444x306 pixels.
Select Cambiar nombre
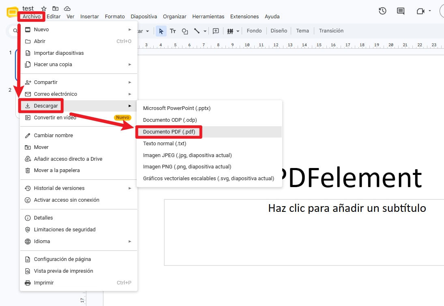[78, 136]
